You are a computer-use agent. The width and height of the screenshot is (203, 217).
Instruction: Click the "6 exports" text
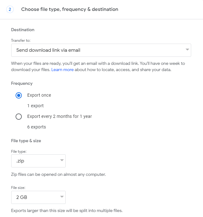click(x=37, y=127)
